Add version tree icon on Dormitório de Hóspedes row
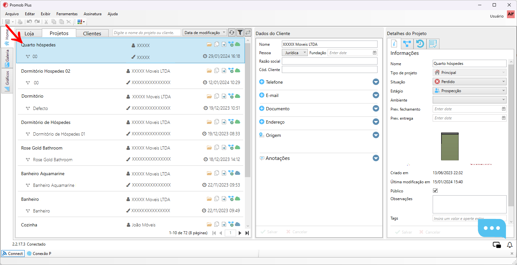The height and width of the screenshot is (265, 517). (231, 122)
